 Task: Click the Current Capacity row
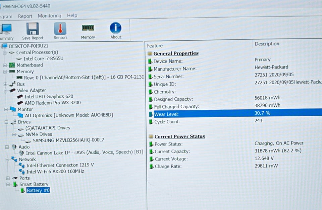coord(235,151)
